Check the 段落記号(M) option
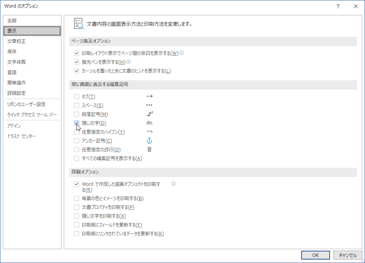 point(76,114)
